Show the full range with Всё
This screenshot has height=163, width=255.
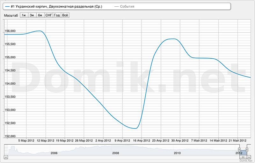click(x=65, y=15)
